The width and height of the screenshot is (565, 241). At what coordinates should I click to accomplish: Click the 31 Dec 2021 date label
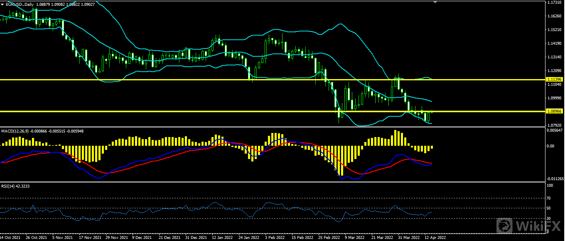click(x=196, y=238)
